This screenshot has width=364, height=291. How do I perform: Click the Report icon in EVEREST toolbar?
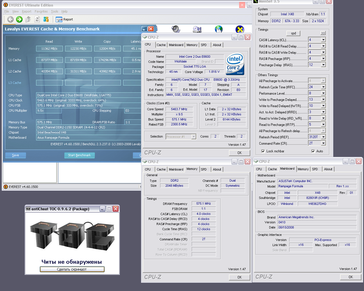pyautogui.click(x=59, y=19)
